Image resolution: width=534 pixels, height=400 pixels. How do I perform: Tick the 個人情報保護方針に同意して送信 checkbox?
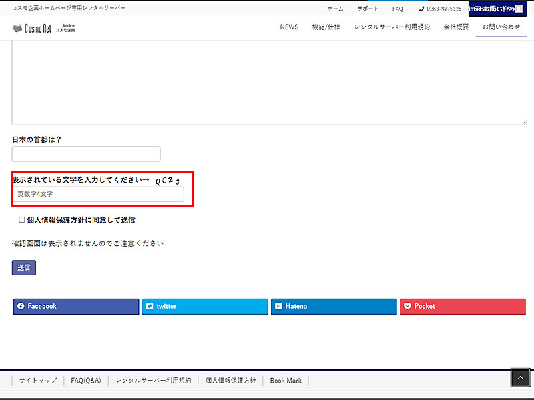(x=22, y=219)
